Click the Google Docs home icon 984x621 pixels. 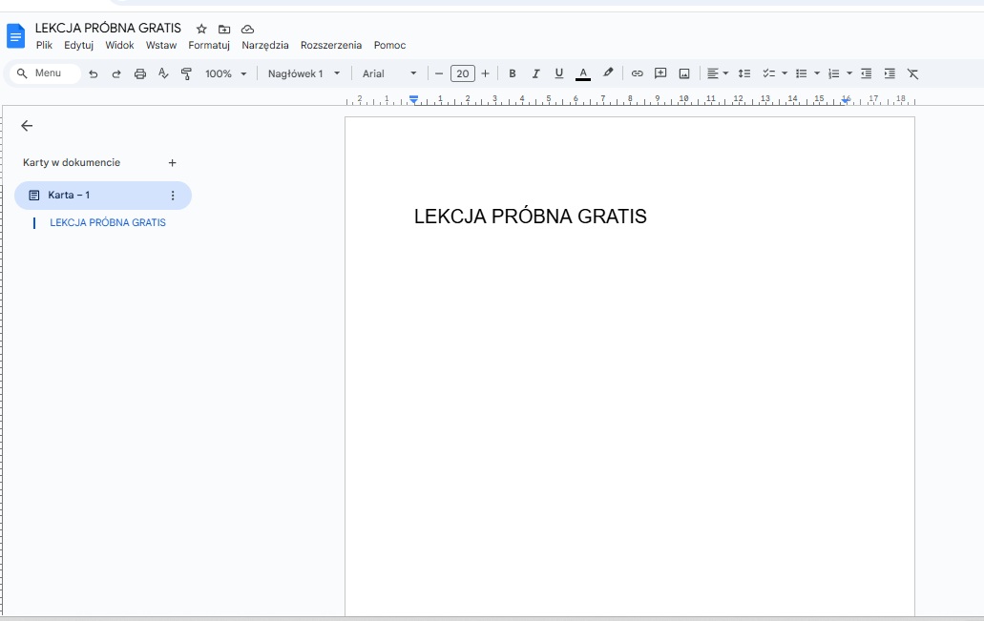coord(15,35)
